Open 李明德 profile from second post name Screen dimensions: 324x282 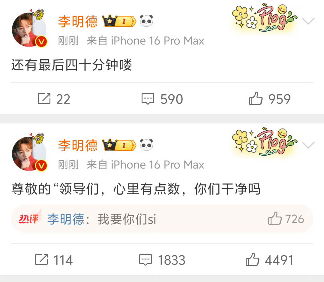78,145
